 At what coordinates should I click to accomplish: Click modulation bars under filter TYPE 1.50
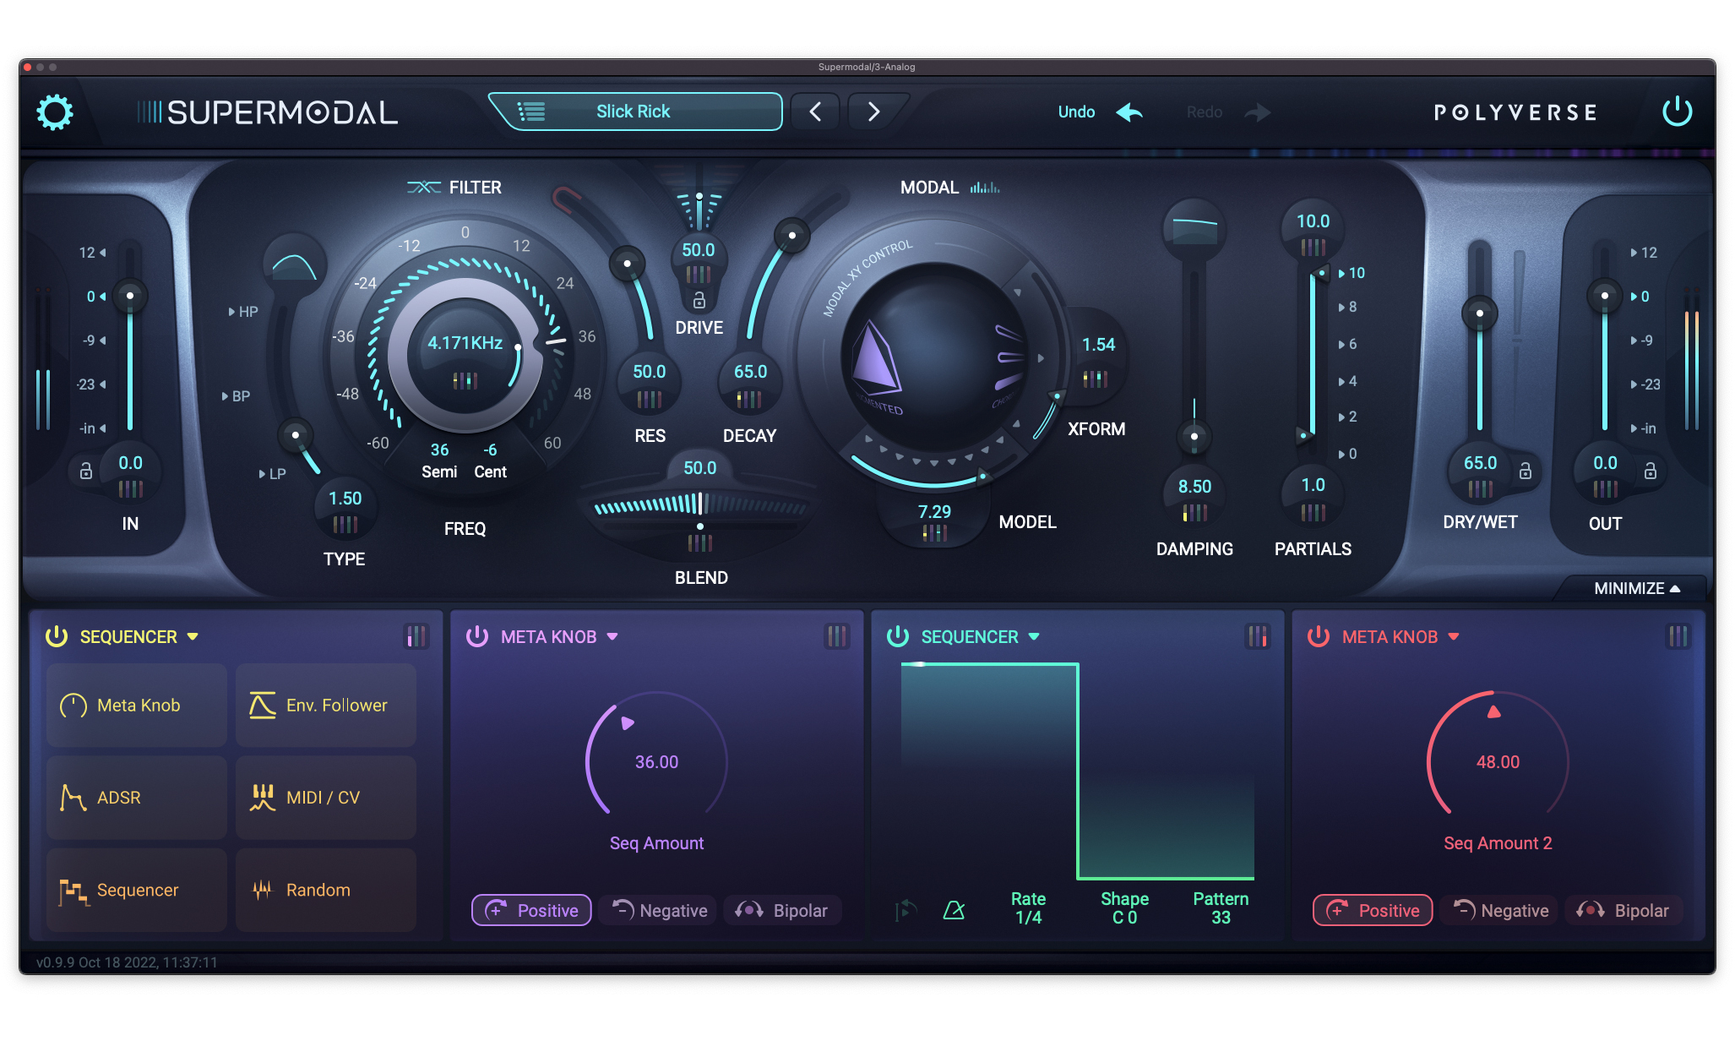(x=345, y=525)
